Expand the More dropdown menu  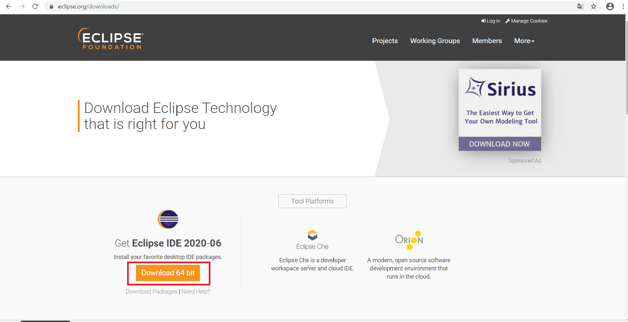point(524,41)
